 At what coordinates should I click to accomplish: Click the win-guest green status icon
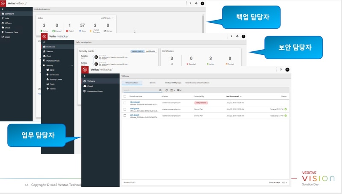tap(286, 116)
